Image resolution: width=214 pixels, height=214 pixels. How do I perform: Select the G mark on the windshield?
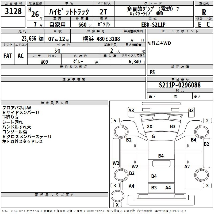153,136
